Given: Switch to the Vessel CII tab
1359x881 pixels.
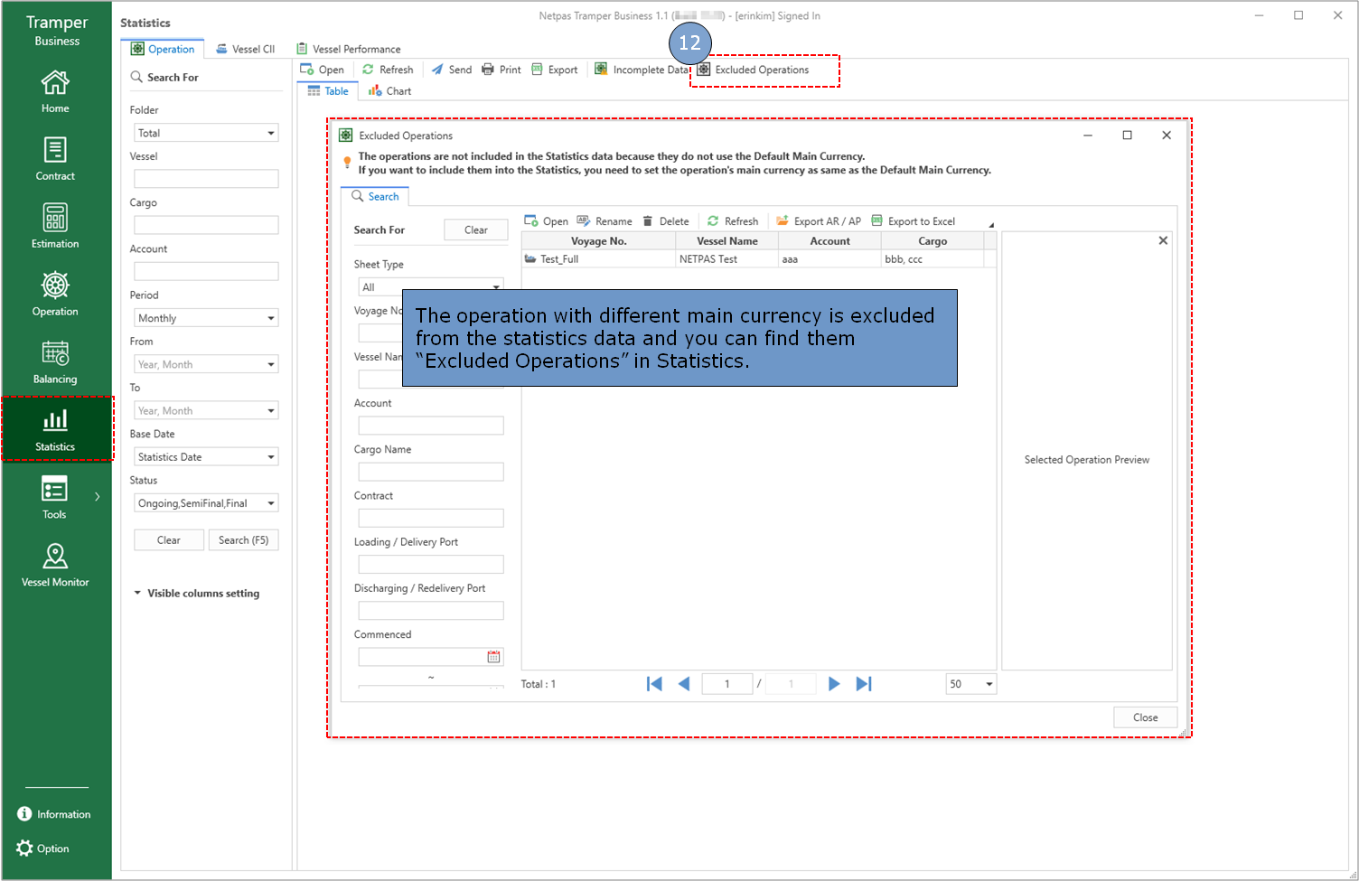Looking at the screenshot, I should pyautogui.click(x=246, y=49).
